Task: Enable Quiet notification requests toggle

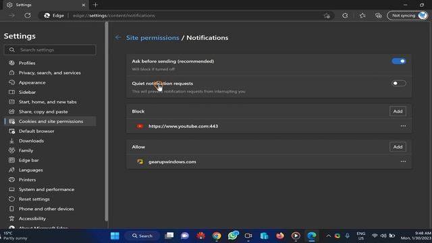Action: (399, 83)
